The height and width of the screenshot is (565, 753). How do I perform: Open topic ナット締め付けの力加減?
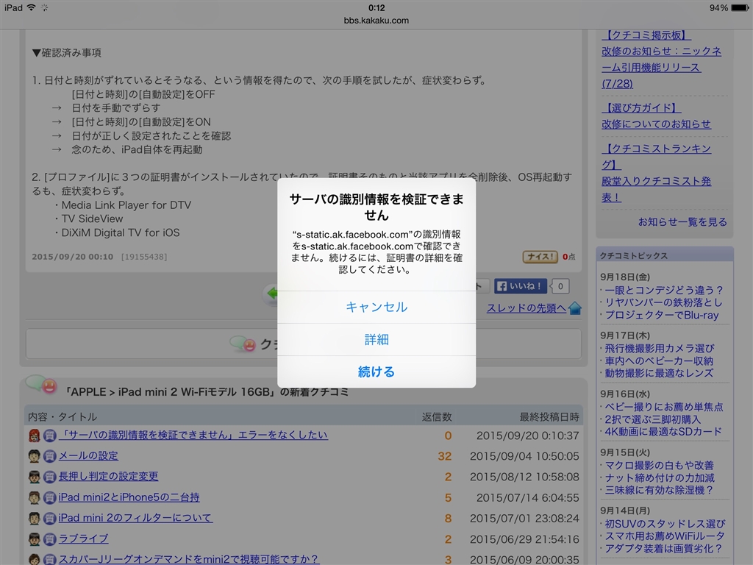[660, 478]
